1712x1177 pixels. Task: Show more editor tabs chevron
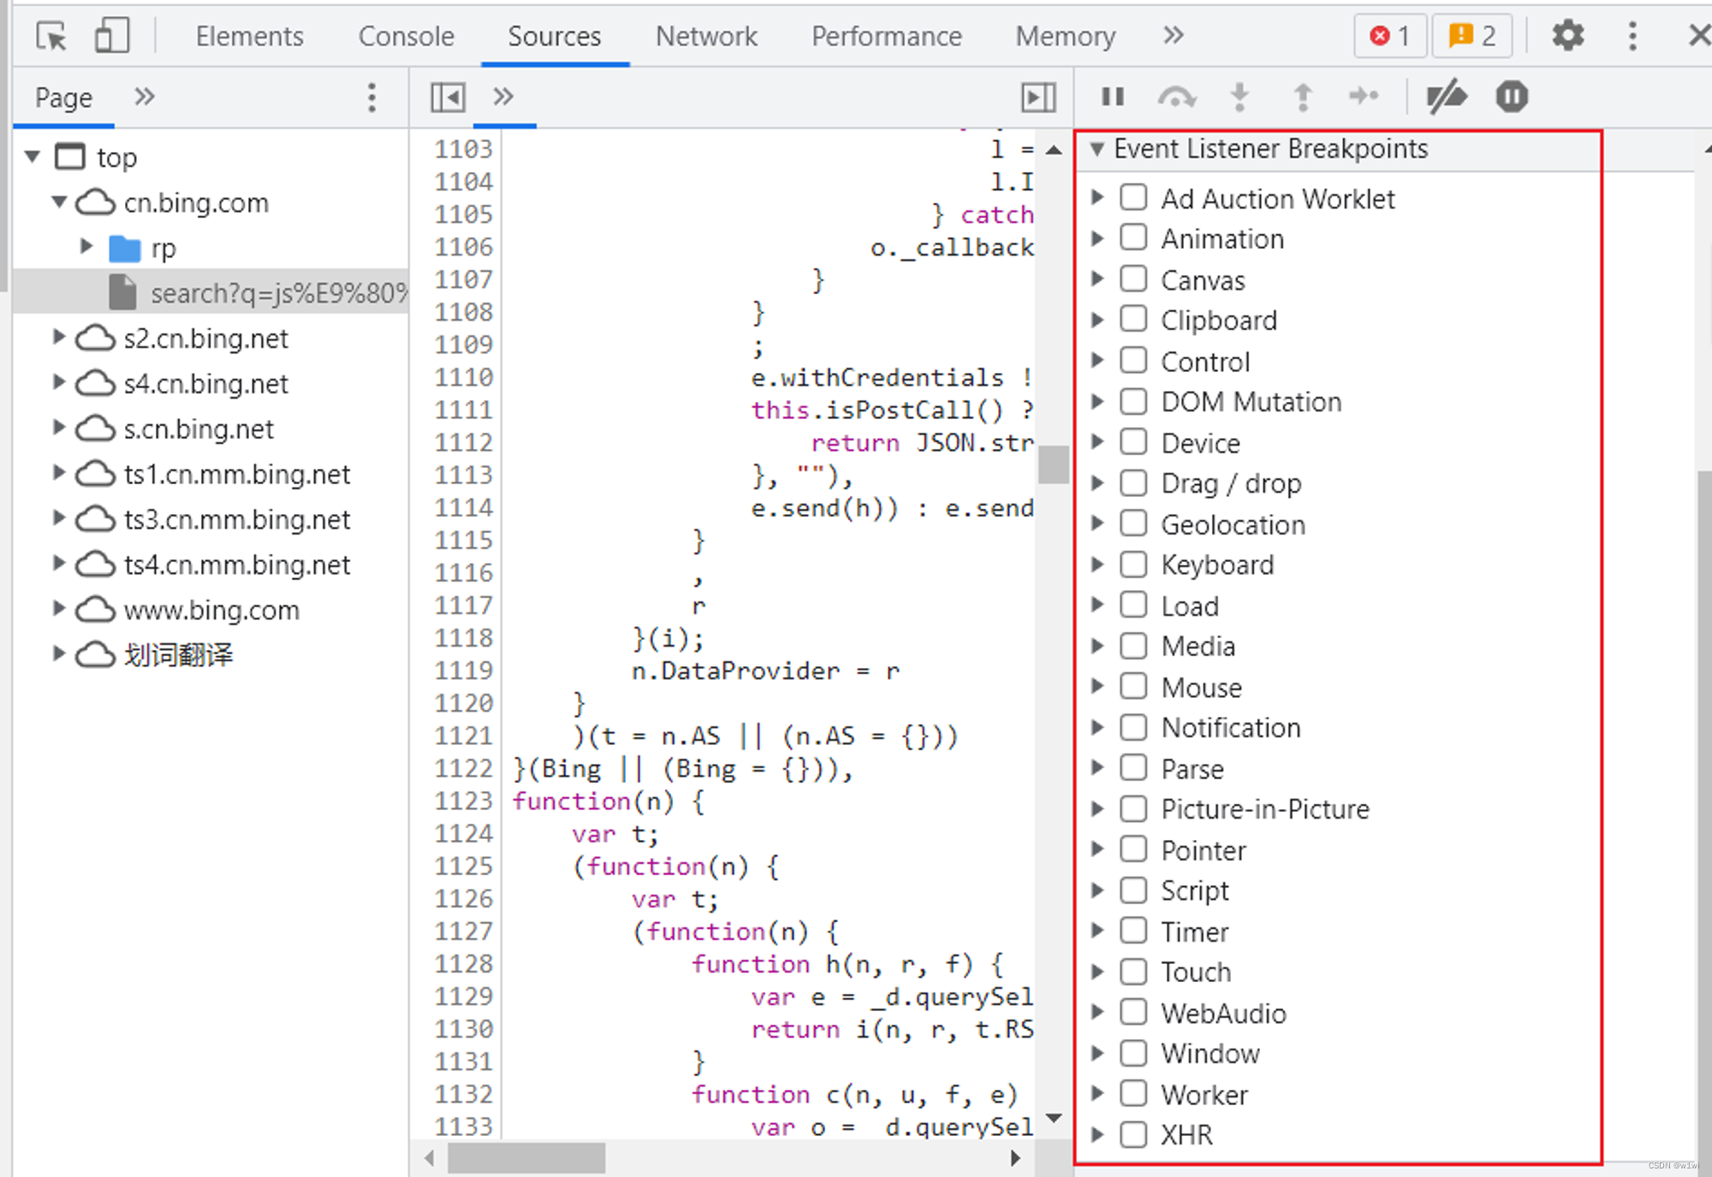[x=503, y=96]
